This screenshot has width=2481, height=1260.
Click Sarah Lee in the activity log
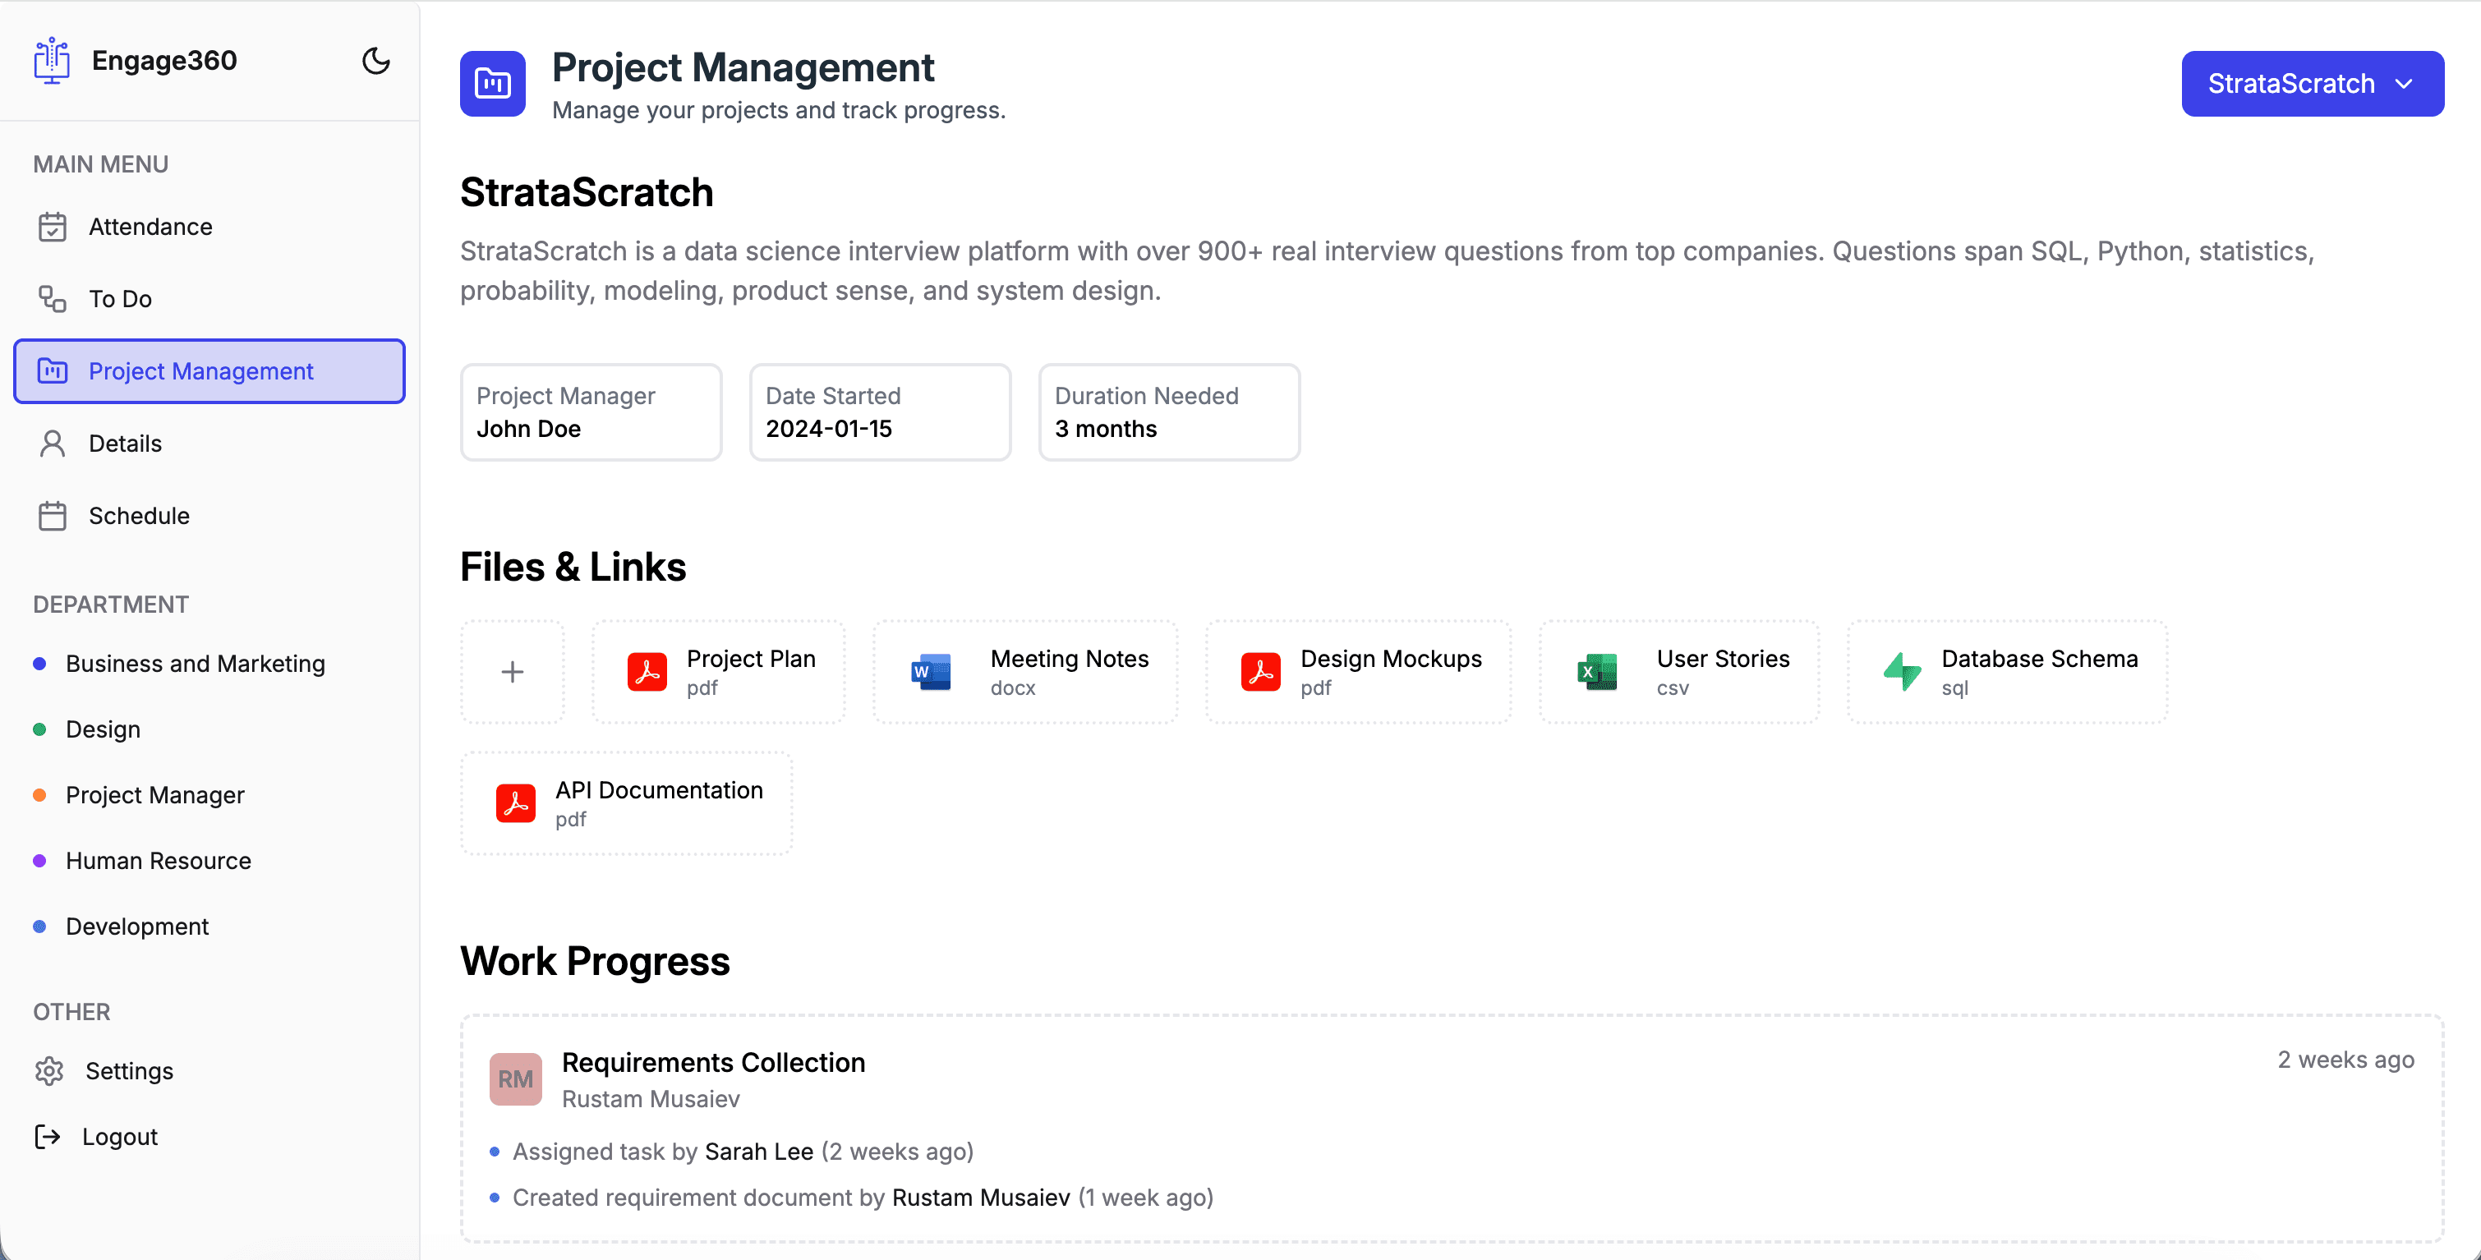(x=759, y=1151)
